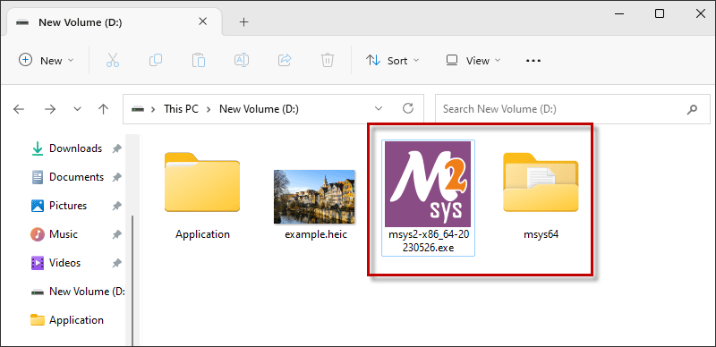Click the search magnifier icon
Image resolution: width=716 pixels, height=347 pixels.
(692, 109)
